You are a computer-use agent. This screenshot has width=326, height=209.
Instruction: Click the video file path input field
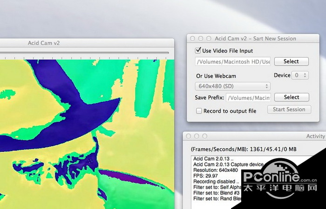[233, 61]
